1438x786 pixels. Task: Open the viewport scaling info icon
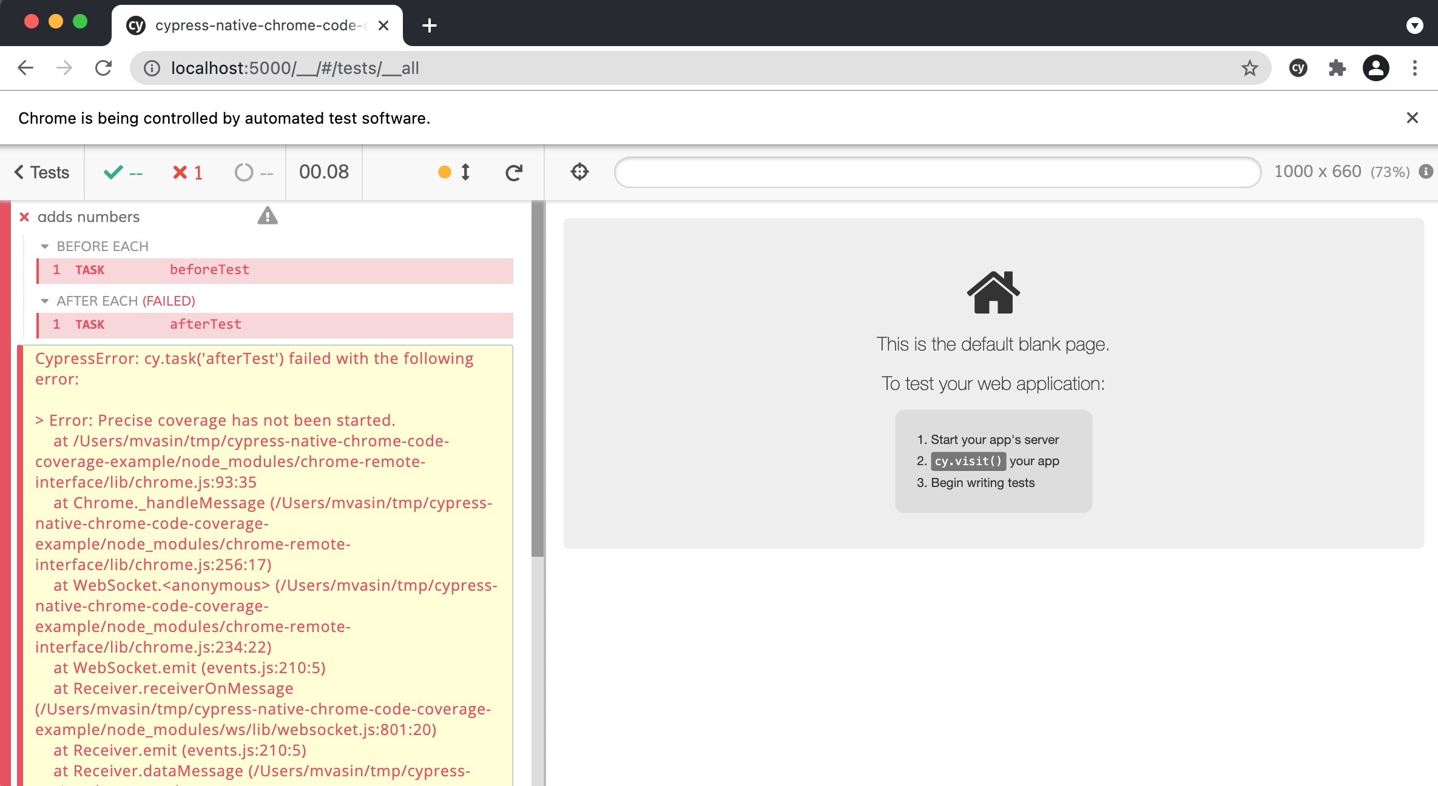pos(1426,172)
